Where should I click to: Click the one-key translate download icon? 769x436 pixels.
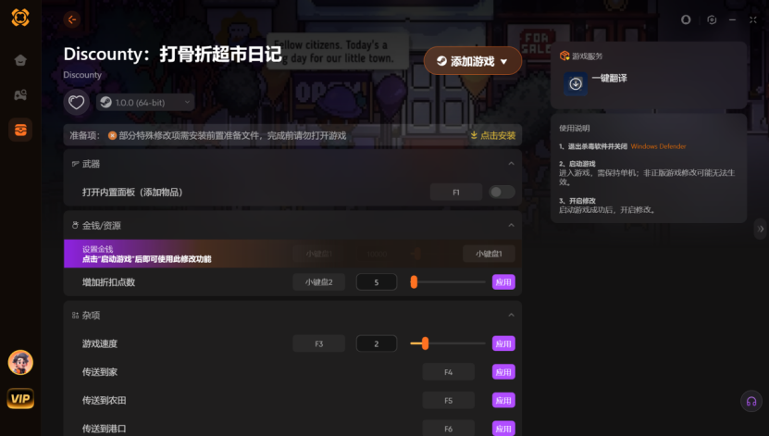576,84
